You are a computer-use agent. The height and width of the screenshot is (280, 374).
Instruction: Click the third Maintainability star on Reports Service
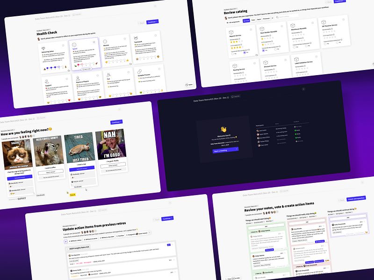[237, 42]
